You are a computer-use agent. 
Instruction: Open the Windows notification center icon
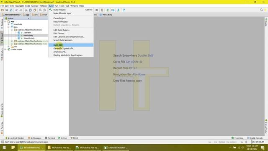point(263,148)
